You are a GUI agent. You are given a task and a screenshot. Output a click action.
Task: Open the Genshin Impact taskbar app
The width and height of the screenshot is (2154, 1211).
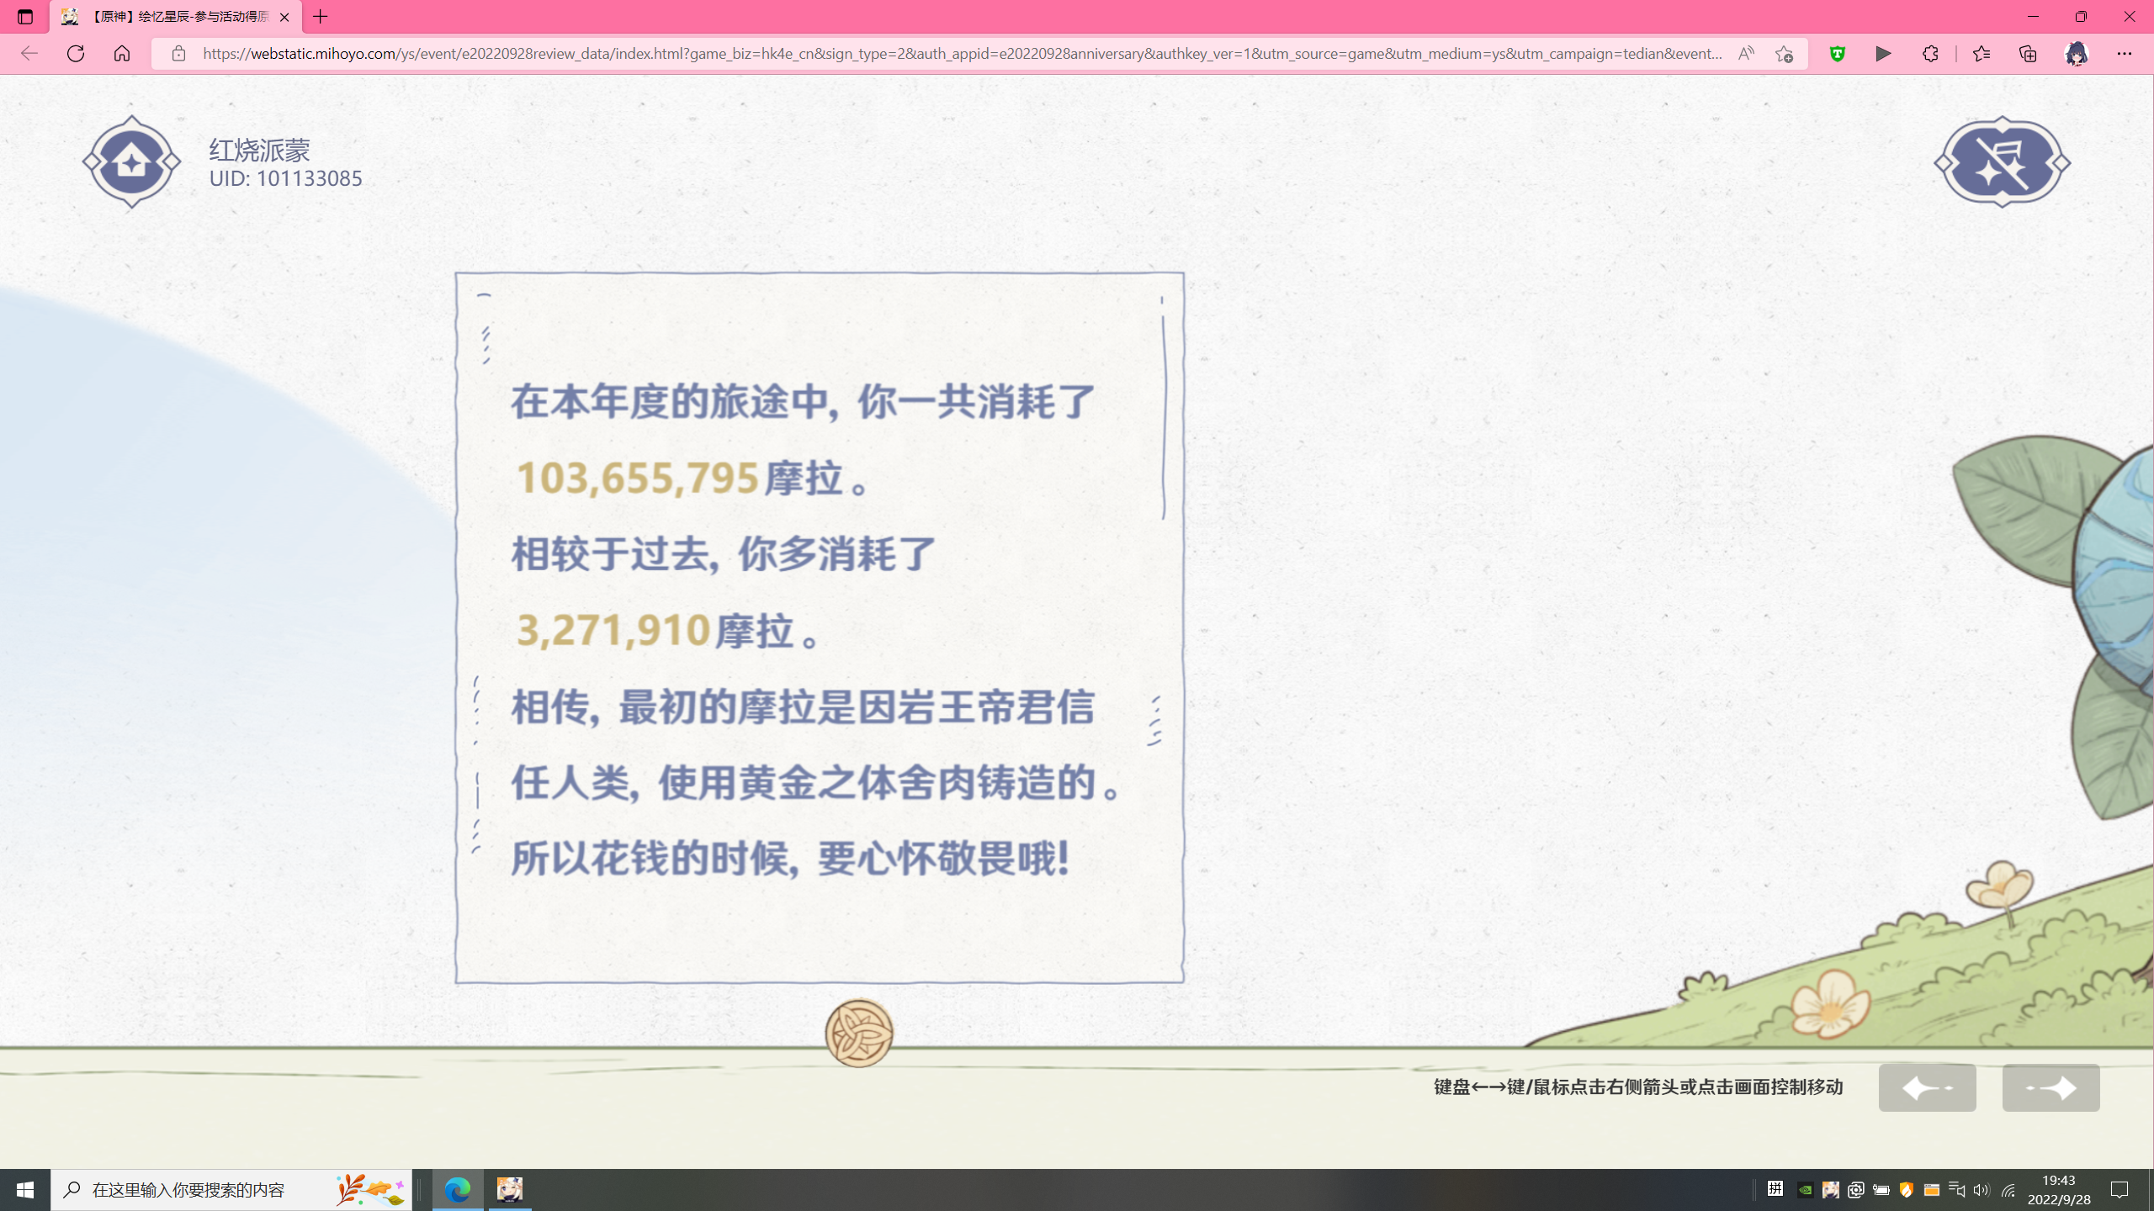pos(510,1190)
